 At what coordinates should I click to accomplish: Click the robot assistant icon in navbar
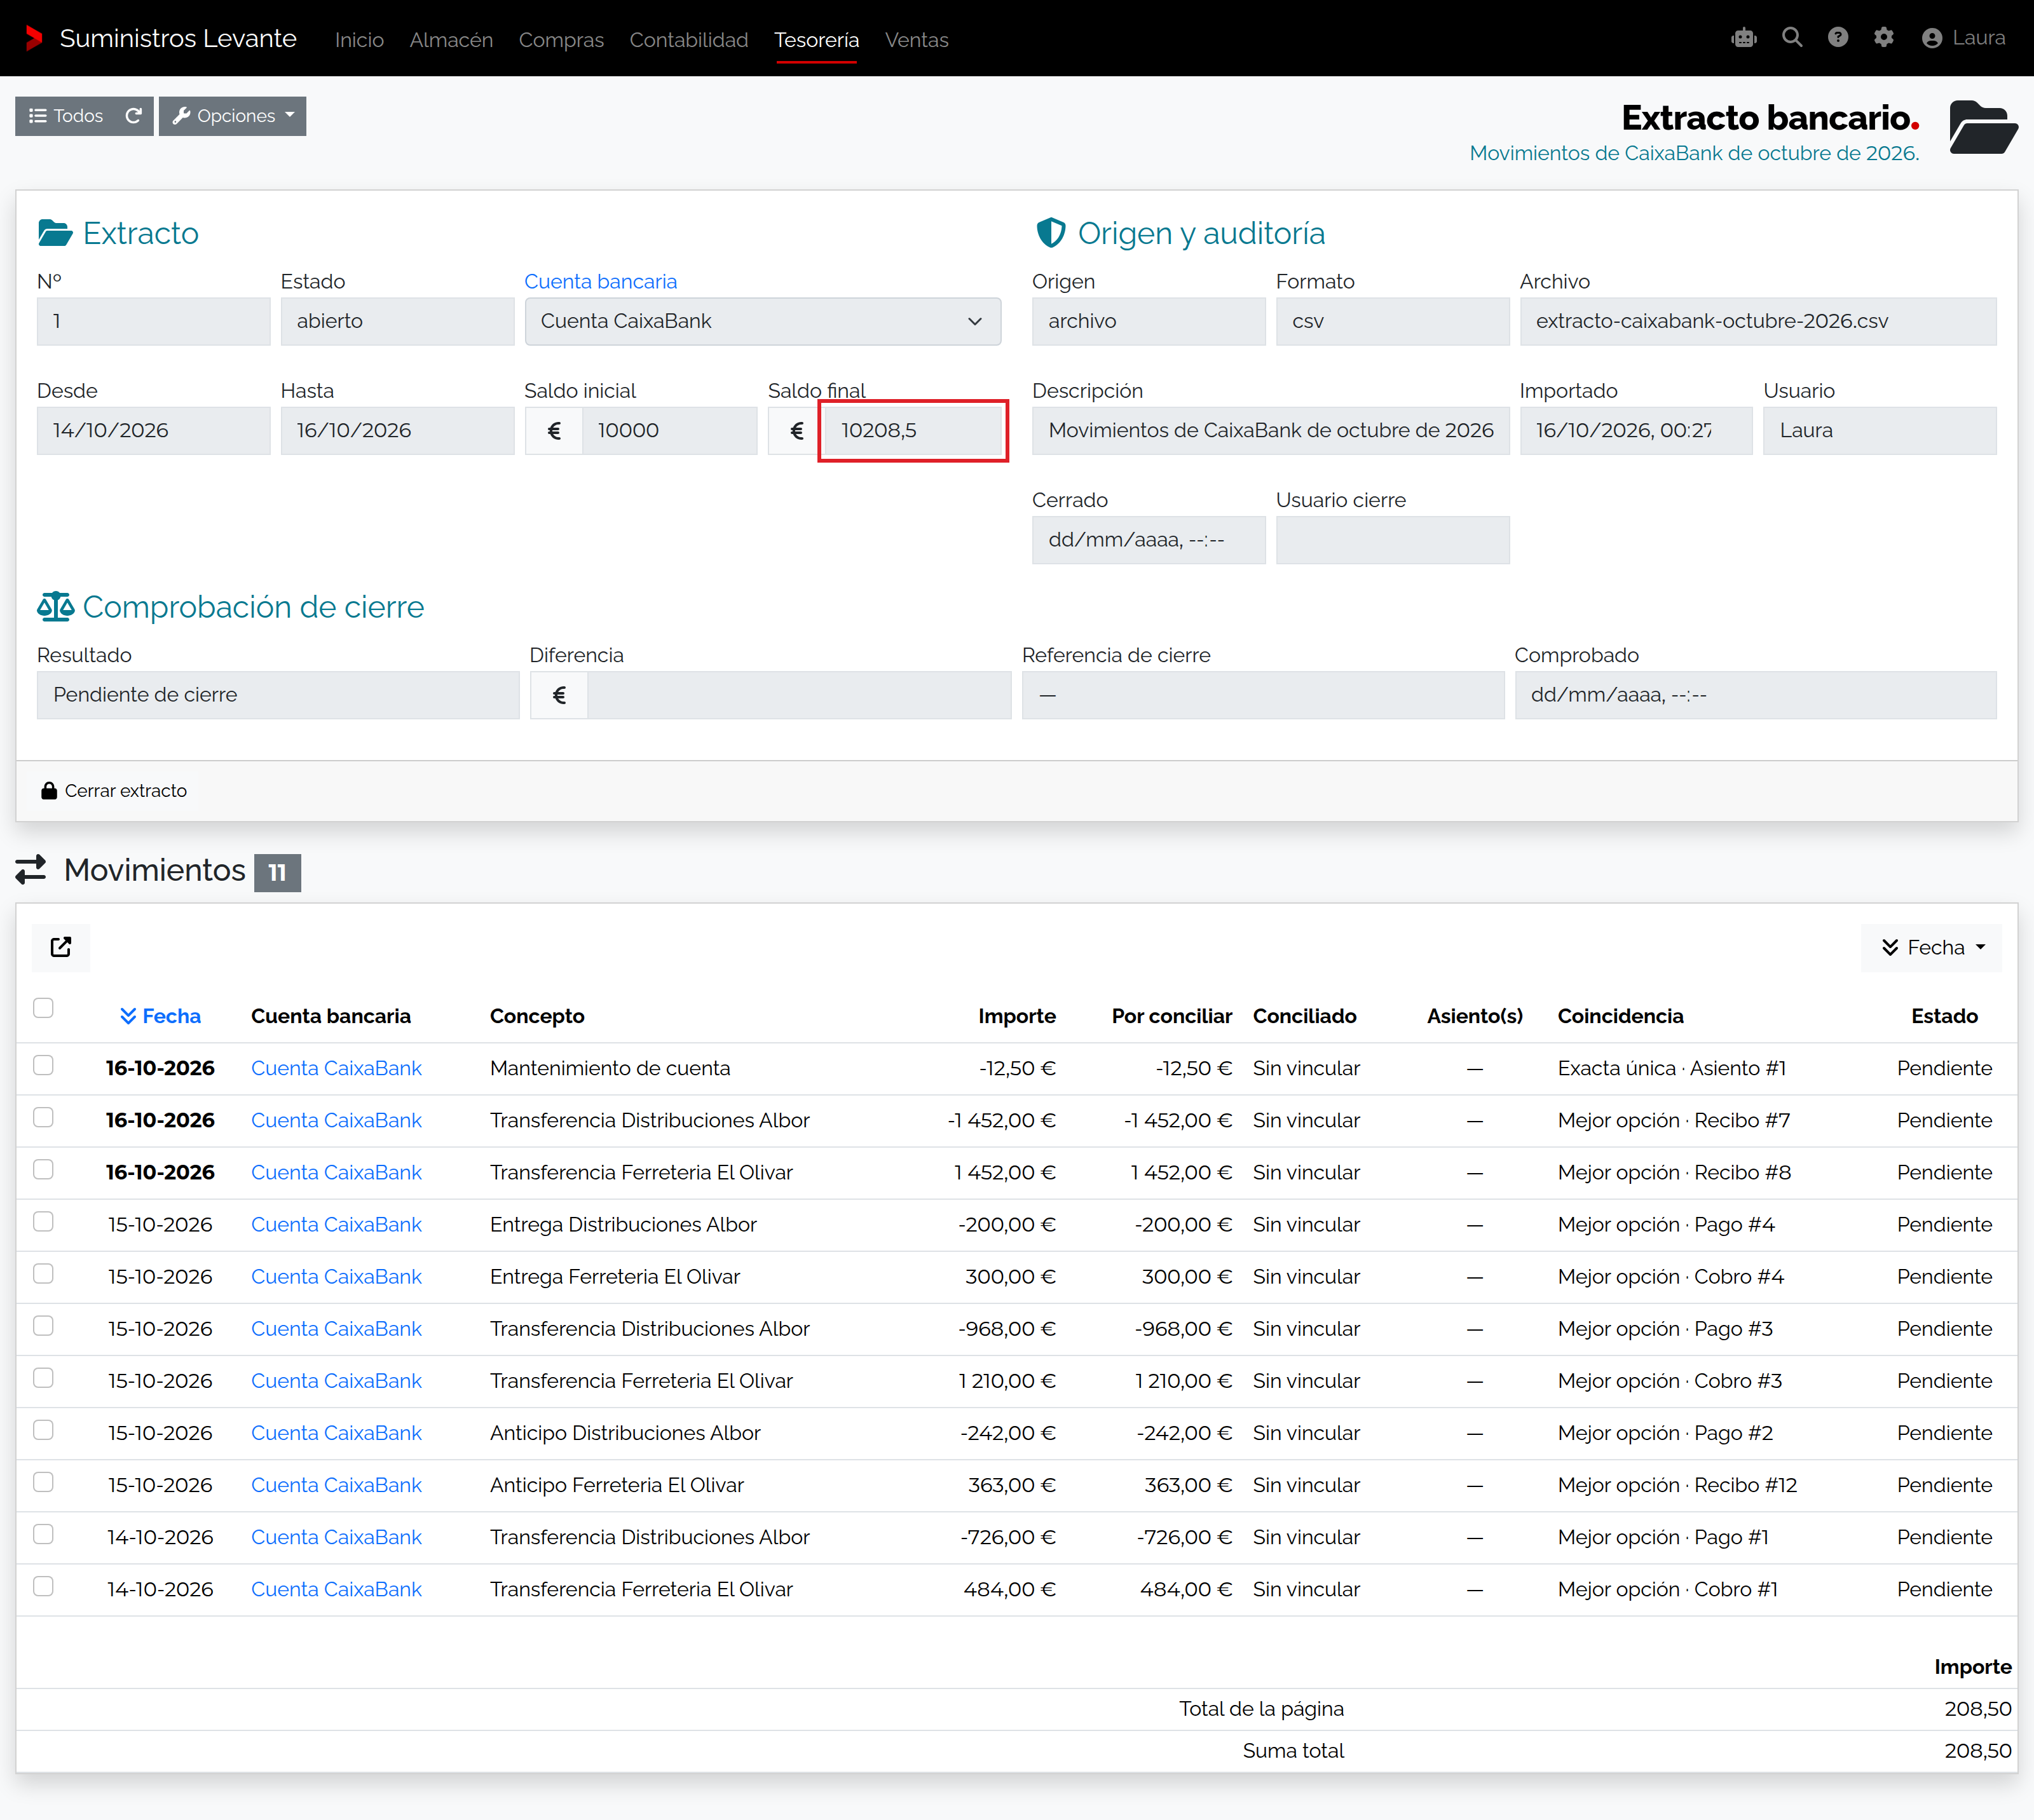point(1744,38)
